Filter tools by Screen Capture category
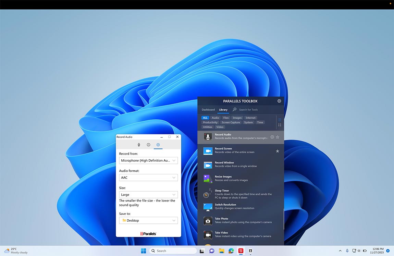 pyautogui.click(x=231, y=122)
